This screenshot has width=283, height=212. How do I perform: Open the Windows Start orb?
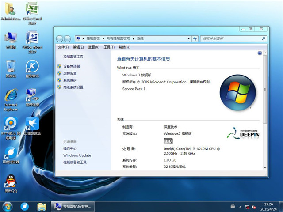8,207
